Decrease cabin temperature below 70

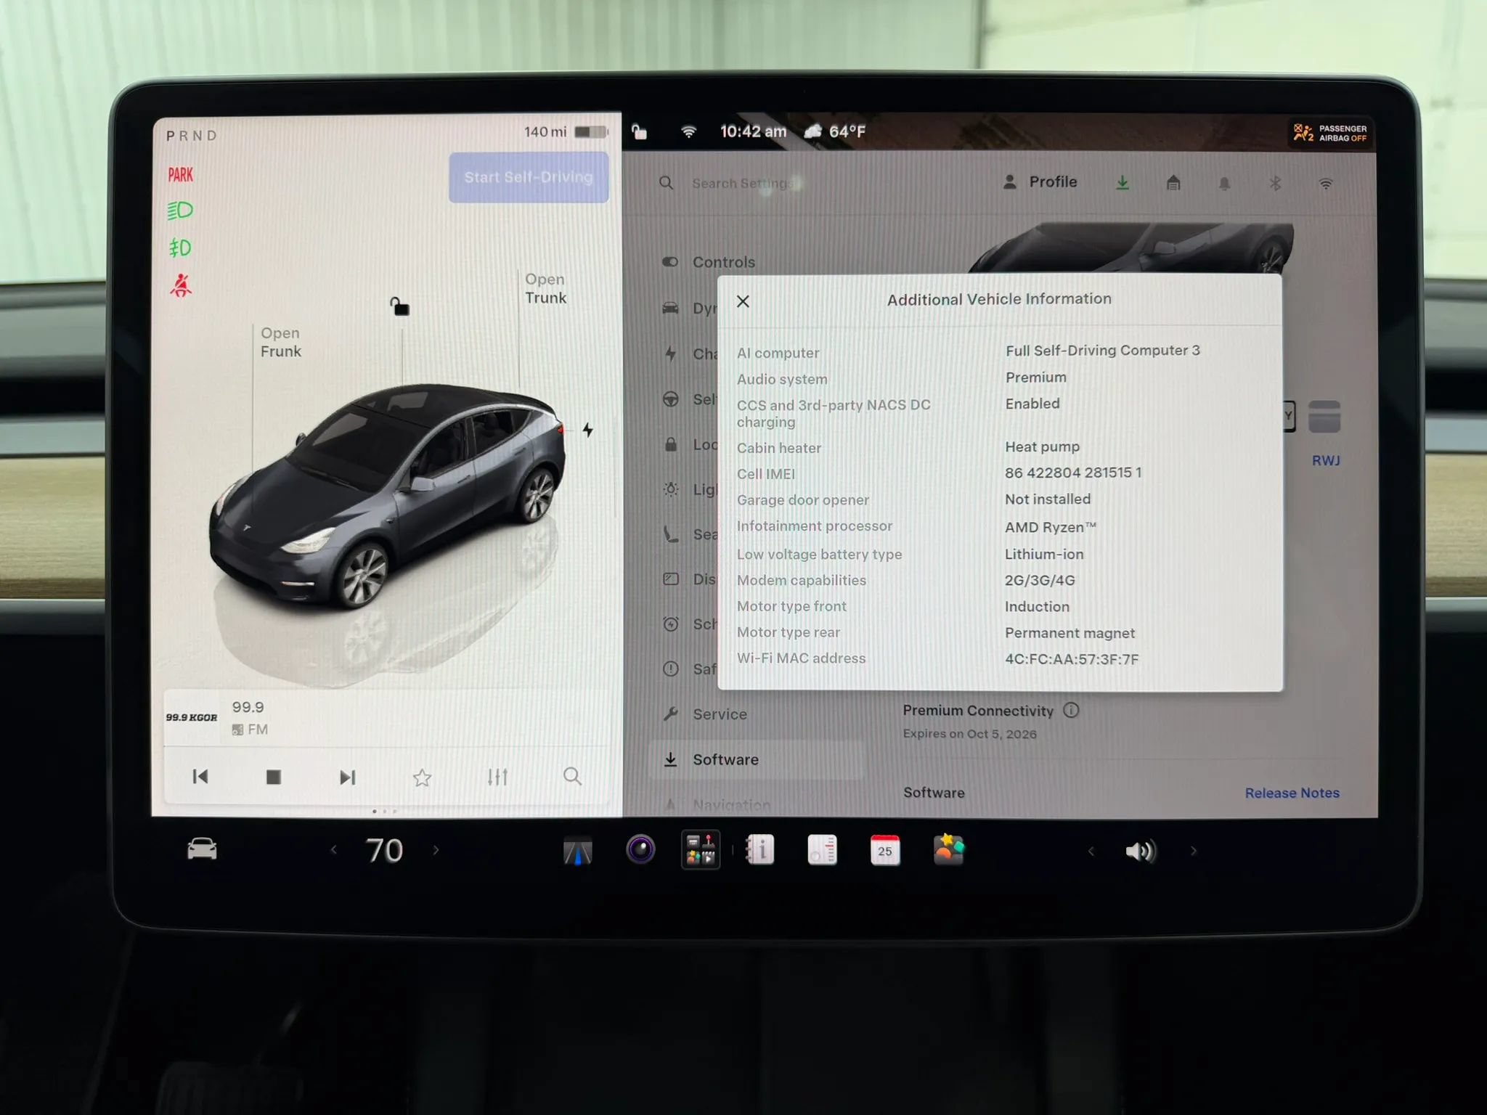pos(334,849)
